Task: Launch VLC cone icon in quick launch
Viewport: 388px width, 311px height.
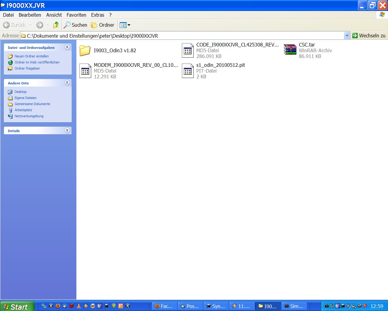Action: [x=79, y=306]
